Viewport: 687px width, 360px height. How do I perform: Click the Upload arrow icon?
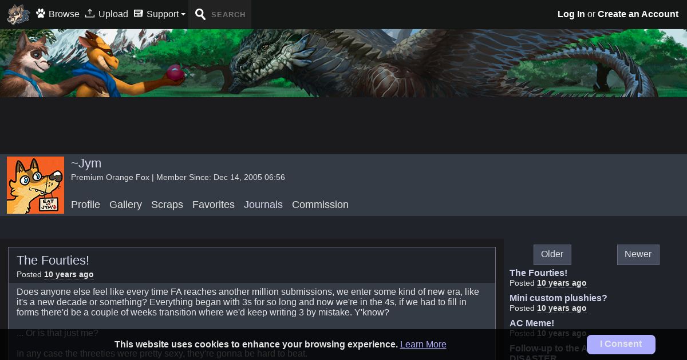point(90,13)
